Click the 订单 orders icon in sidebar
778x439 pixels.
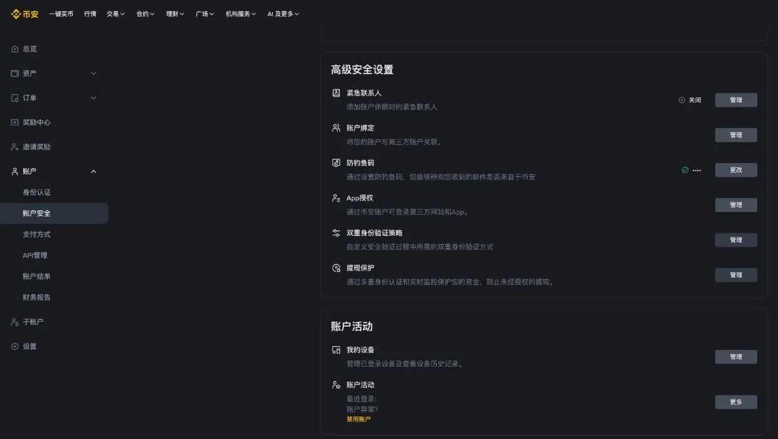pos(15,98)
